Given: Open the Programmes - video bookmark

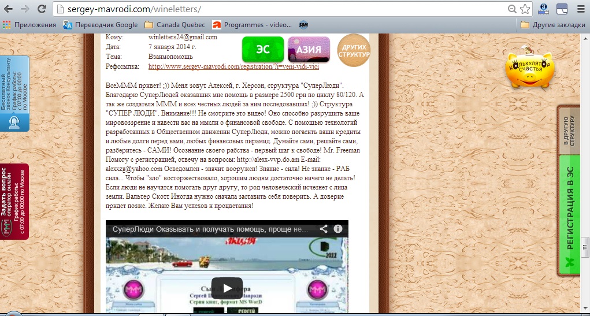Looking at the screenshot, I should point(252,25).
